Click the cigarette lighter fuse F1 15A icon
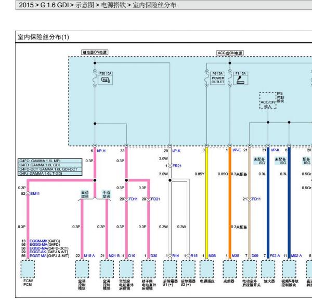 pyautogui.click(x=241, y=78)
